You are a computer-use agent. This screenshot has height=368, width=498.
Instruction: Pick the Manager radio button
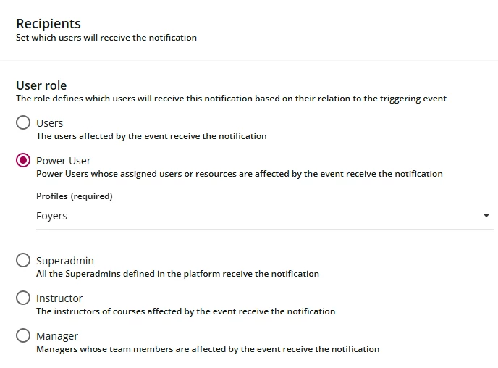point(23,335)
